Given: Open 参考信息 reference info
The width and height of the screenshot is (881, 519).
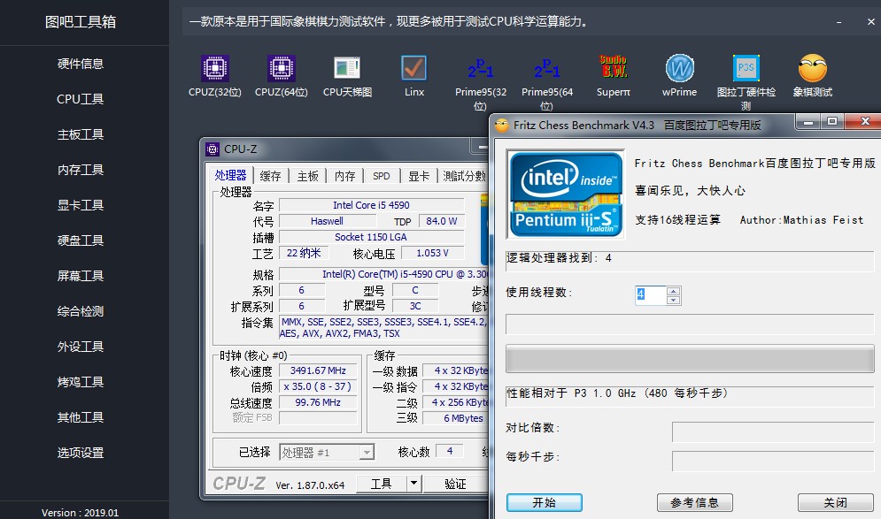Looking at the screenshot, I should pyautogui.click(x=694, y=503).
